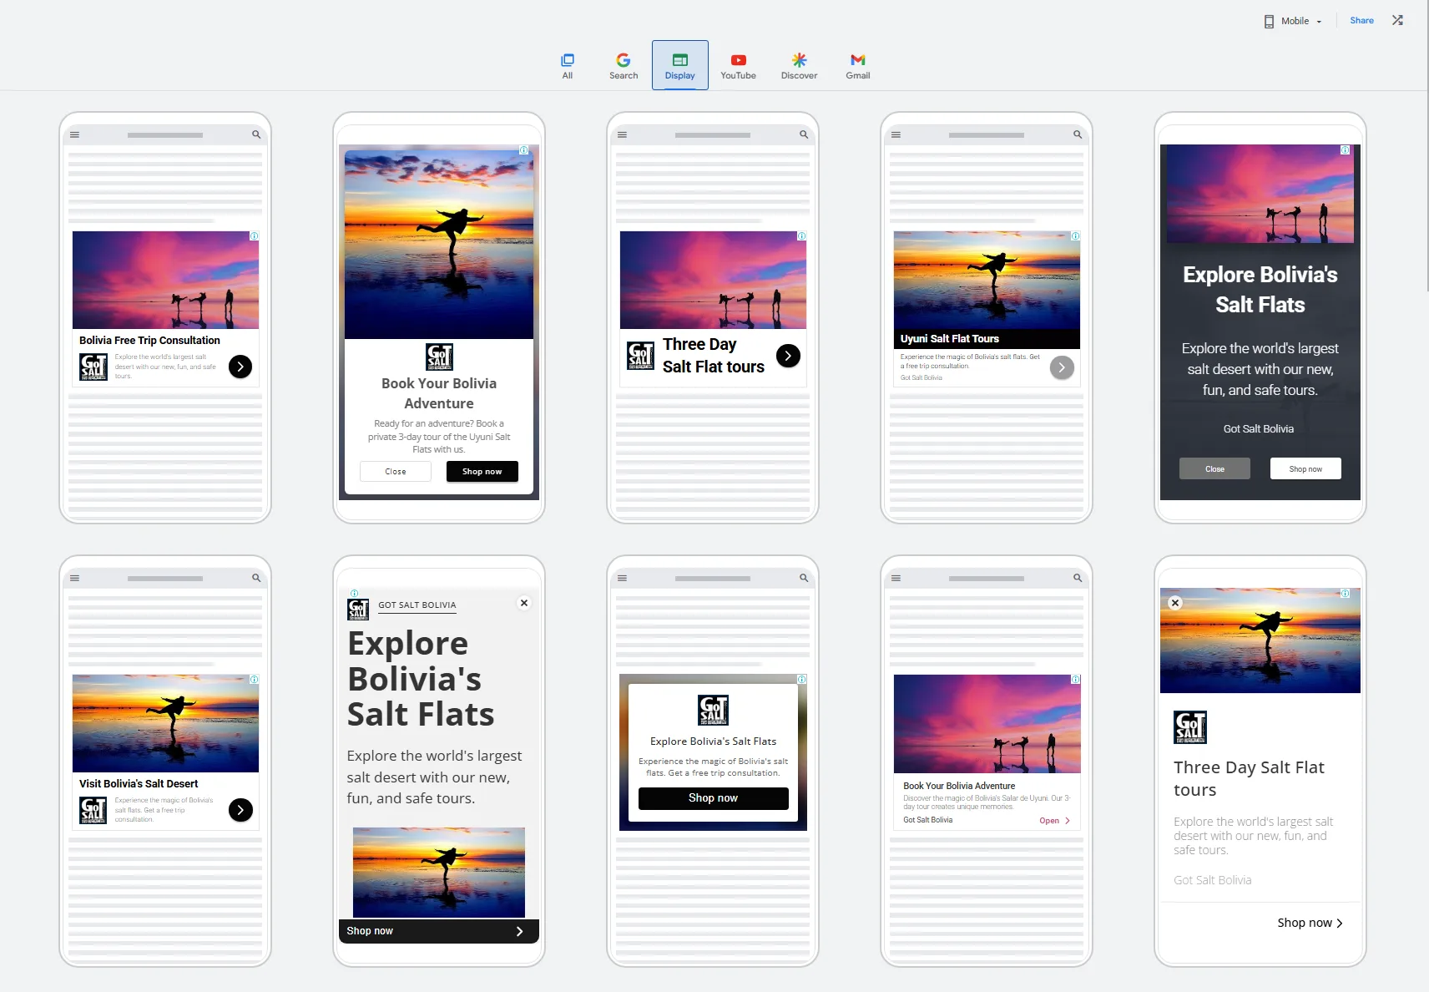Click Shop now on Book Your Bolivia Adventure ad
Screen dimensions: 1429x992
coord(482,472)
